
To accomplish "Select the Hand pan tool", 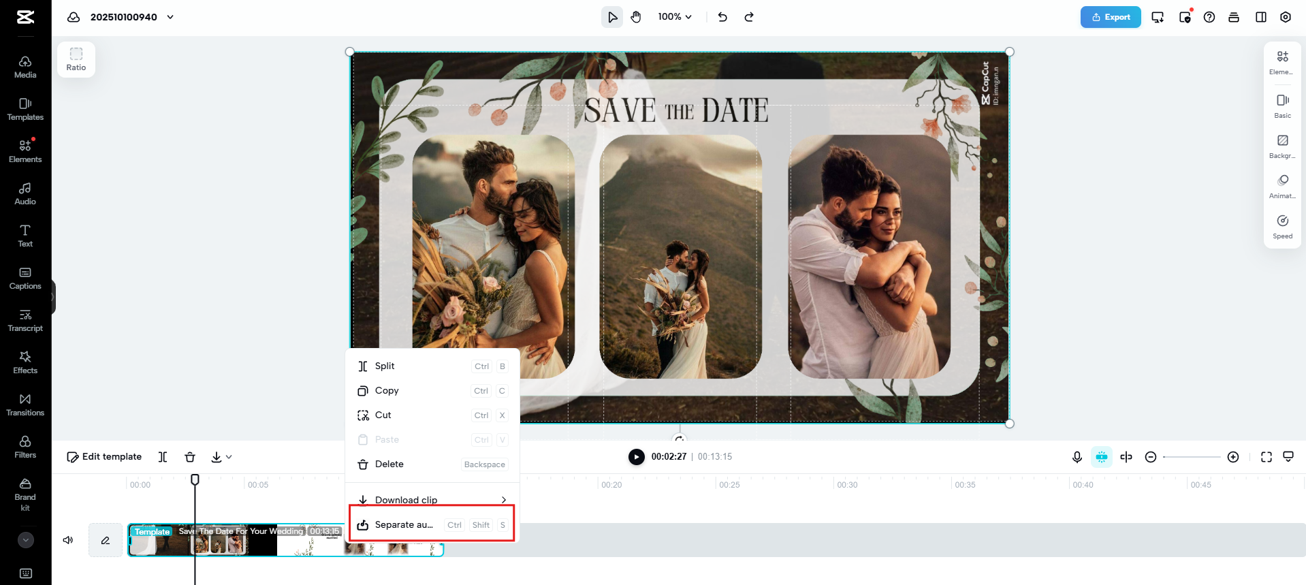I will point(636,17).
